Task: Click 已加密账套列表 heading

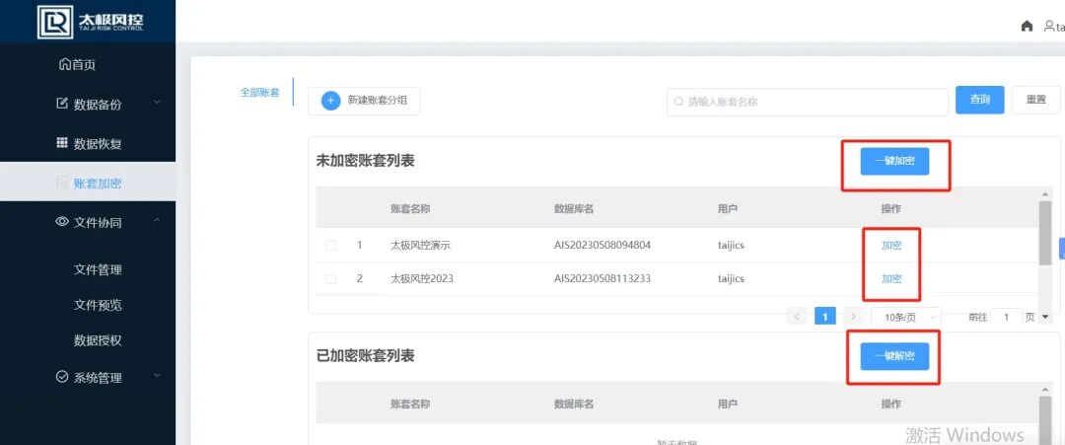Action: coord(366,356)
